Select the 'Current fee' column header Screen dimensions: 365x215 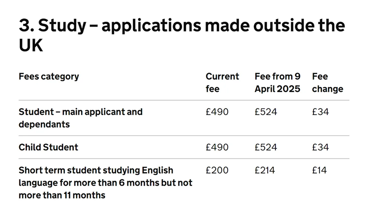(x=222, y=83)
